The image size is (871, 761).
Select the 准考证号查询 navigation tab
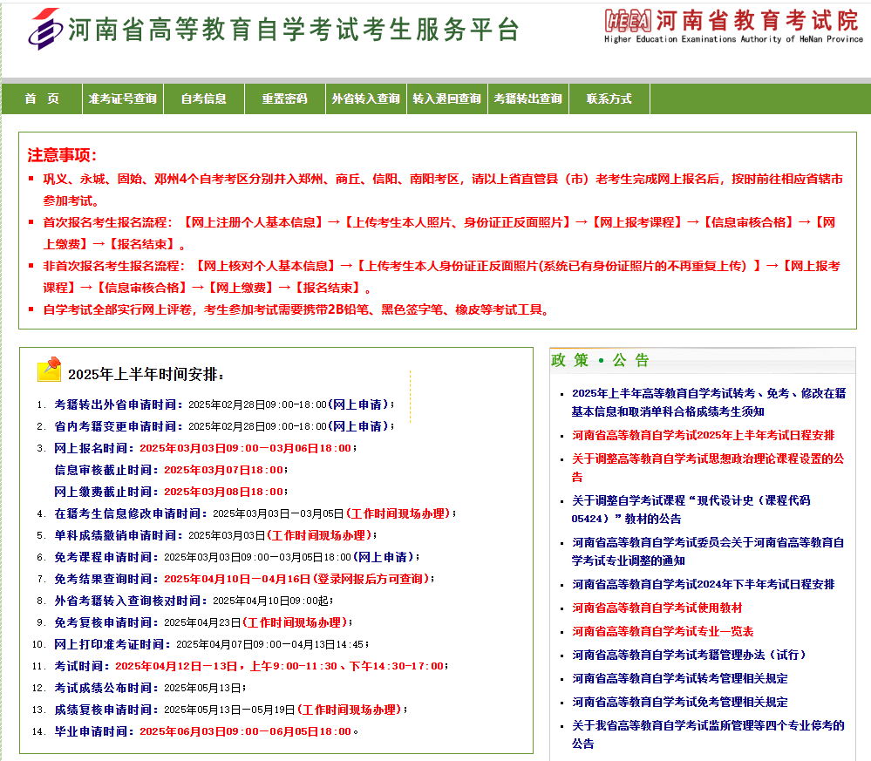click(x=122, y=99)
